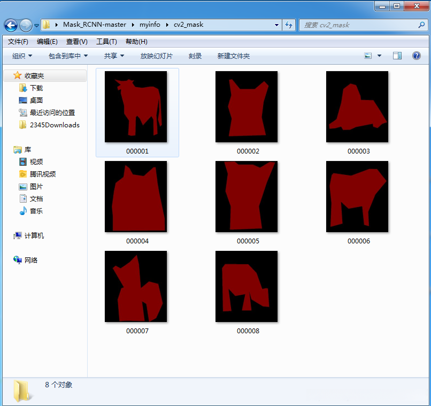Open the 图片 library
This screenshot has height=406, width=431.
coord(36,187)
